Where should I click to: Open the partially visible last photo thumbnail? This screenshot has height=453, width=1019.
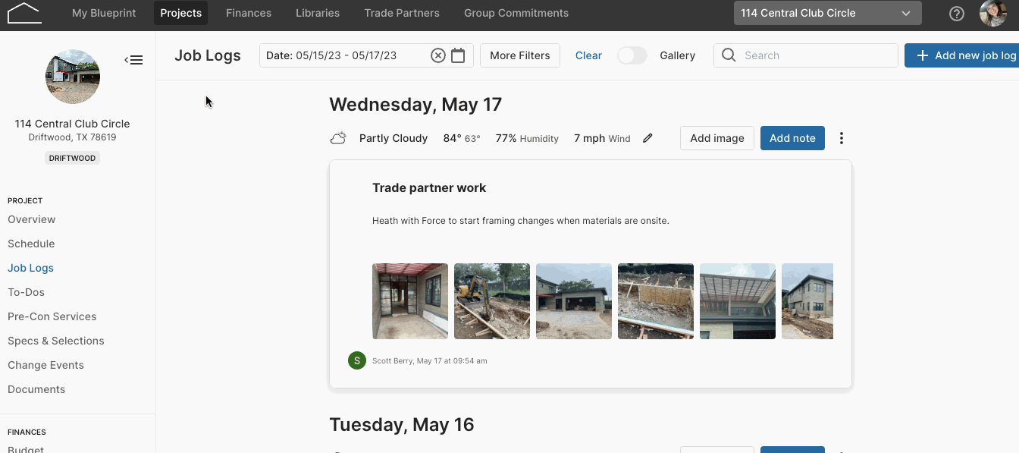807,301
